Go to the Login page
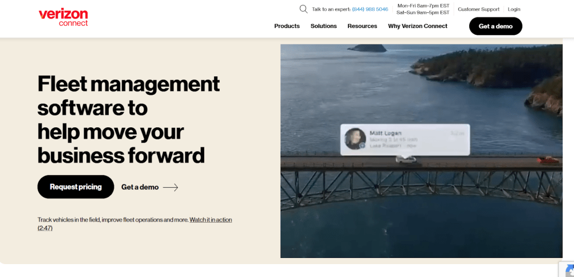Screen dimensions: 574x277 click(x=514, y=10)
